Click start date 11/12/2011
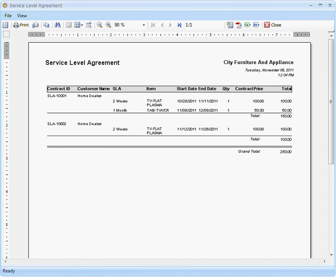 [x=186, y=129]
